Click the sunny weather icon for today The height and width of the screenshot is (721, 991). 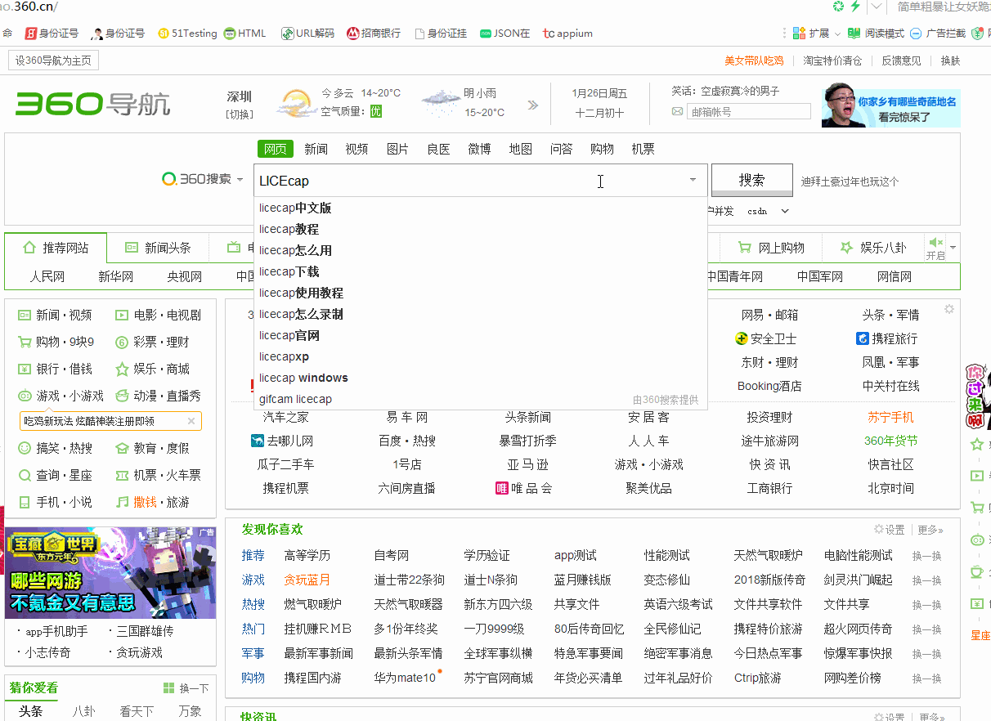pos(295,104)
